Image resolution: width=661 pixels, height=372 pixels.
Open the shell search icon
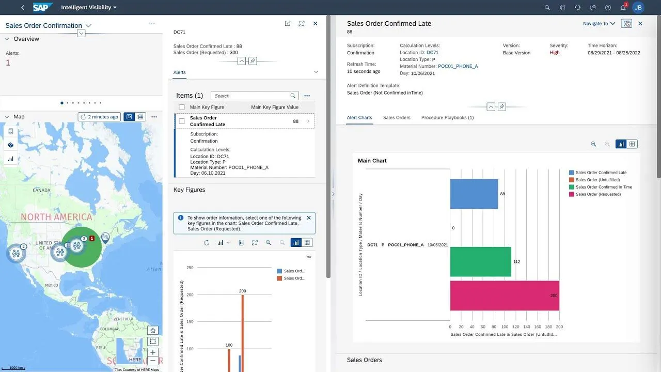point(547,8)
